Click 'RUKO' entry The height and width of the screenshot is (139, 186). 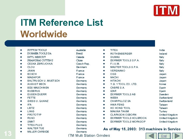point(31,118)
